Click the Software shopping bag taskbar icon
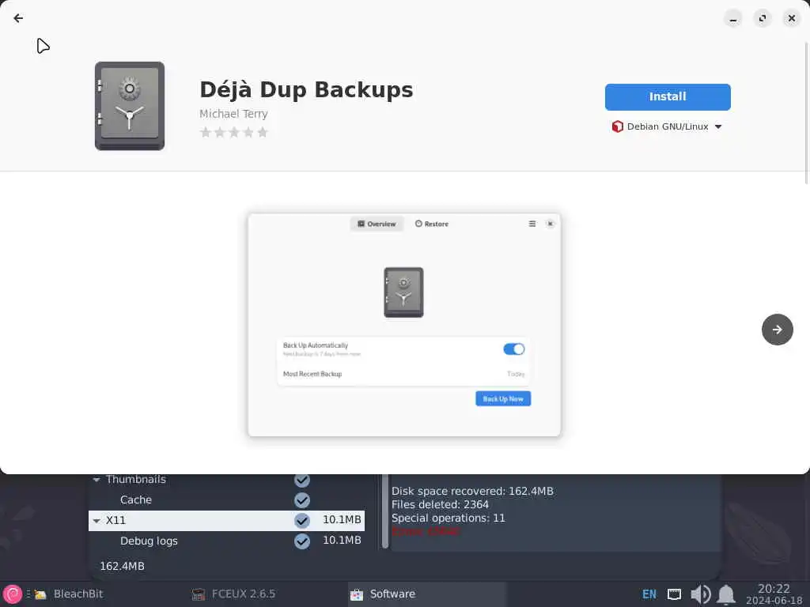Viewport: 810px width, 607px height. 357,594
